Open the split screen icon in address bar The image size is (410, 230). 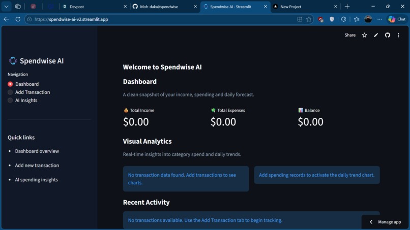click(x=300, y=19)
